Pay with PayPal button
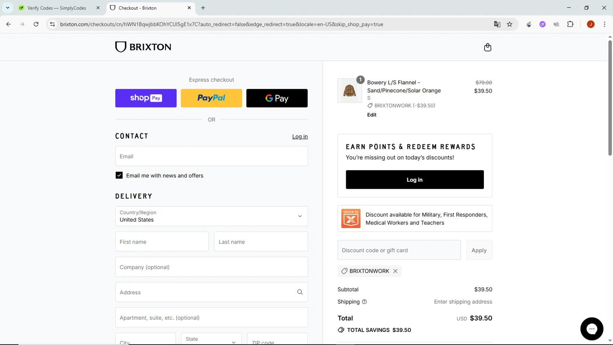The width and height of the screenshot is (613, 345). click(211, 98)
